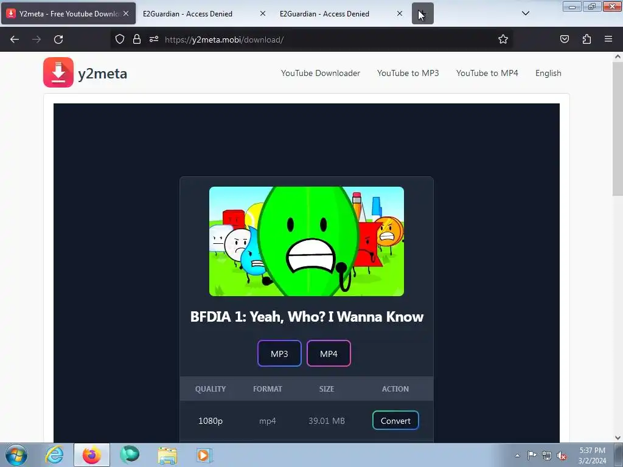
Task: Reload the y2meta page
Action: click(x=58, y=40)
